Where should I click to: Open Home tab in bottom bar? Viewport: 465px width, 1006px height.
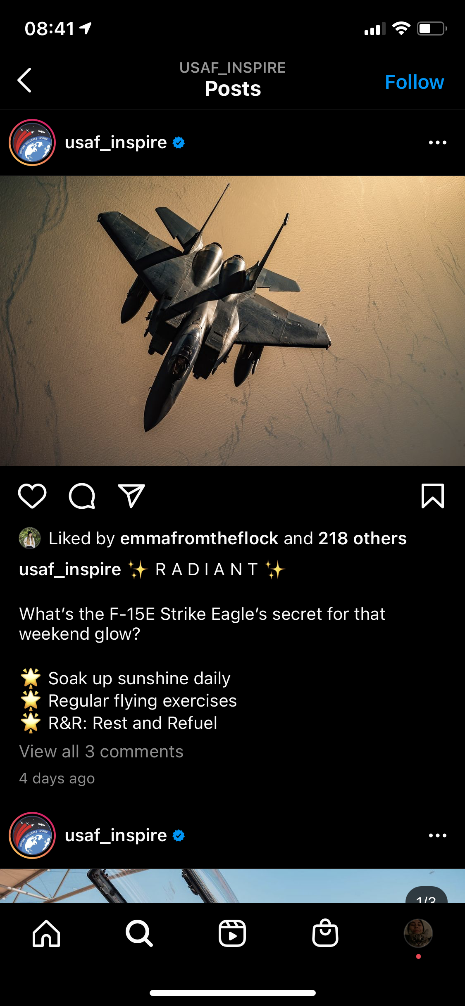[x=46, y=933]
